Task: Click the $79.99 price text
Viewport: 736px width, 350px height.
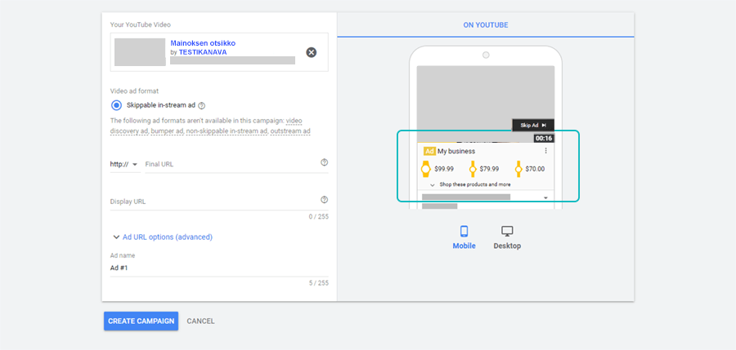Action: click(x=490, y=169)
